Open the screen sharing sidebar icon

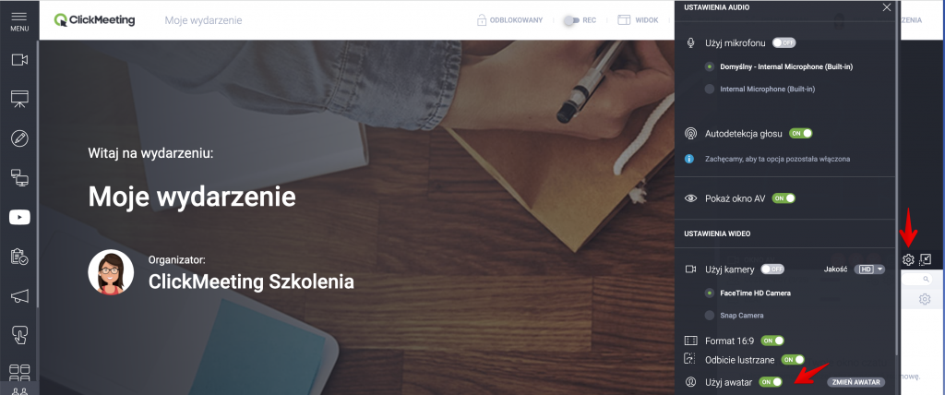click(20, 177)
